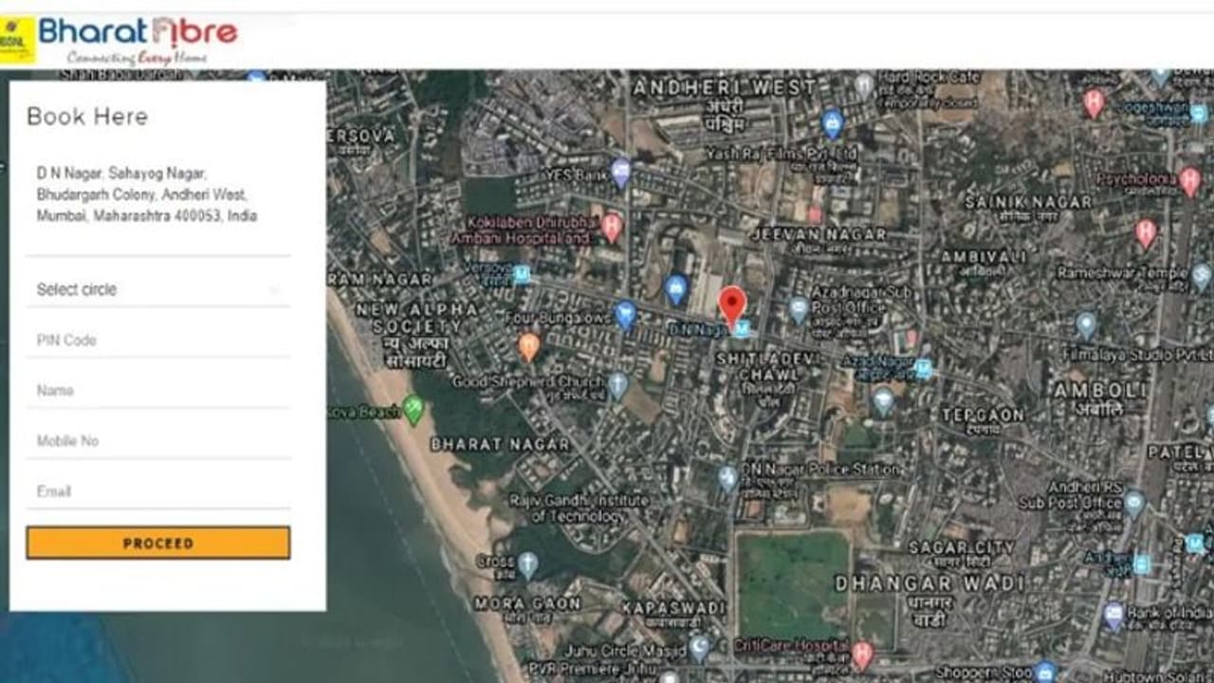Click the DN Nagar Police Station marker
The width and height of the screenshot is (1214, 683).
pyautogui.click(x=727, y=477)
